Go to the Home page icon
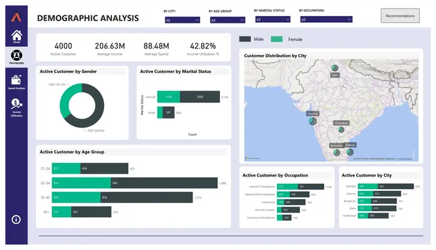Screen dimensions: 436x250 (16, 36)
